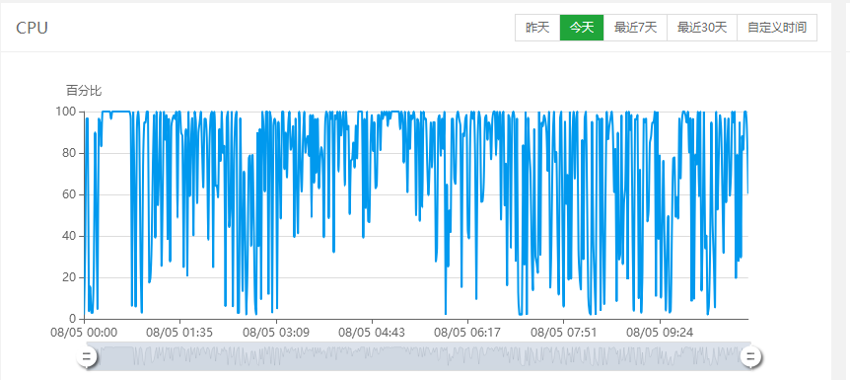Open the 自定义时间 custom range option

tap(777, 28)
